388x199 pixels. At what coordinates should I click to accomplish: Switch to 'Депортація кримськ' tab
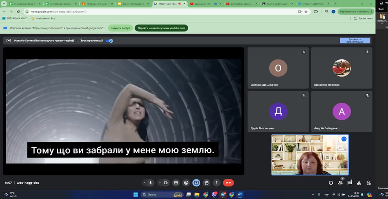(242, 4)
